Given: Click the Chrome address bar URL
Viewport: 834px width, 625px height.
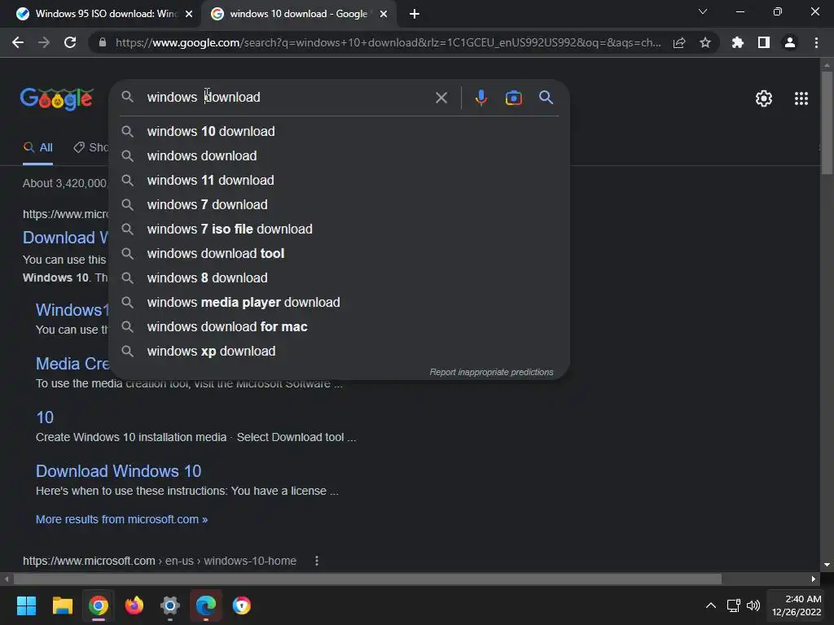Looking at the screenshot, I should pos(388,42).
